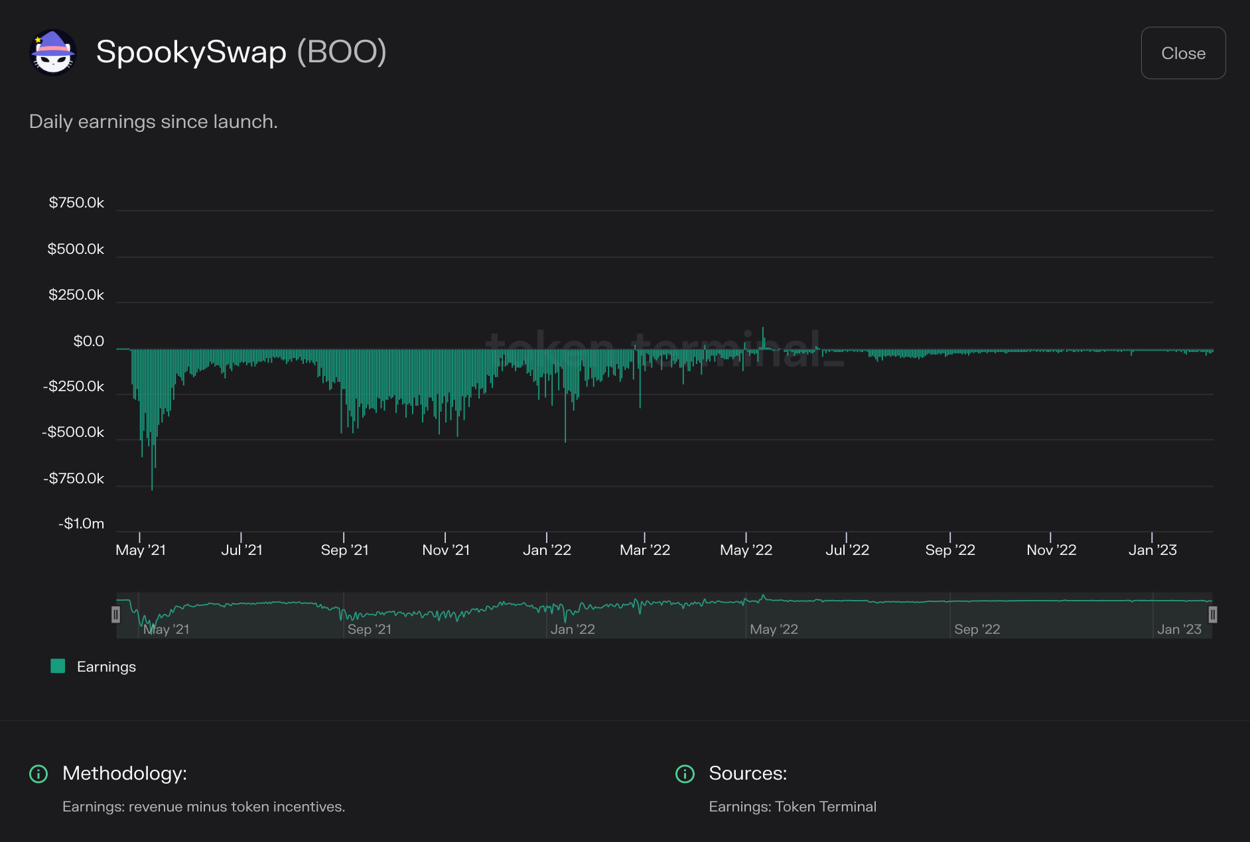Screen dimensions: 1250x842
Task: Click the Jul '22 x-axis label
Action: click(847, 550)
